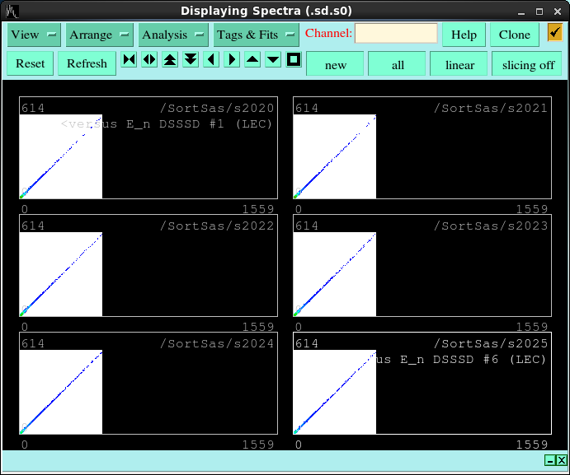Click the '/SortSas/s2021' label
The image size is (570, 475).
pyautogui.click(x=491, y=108)
